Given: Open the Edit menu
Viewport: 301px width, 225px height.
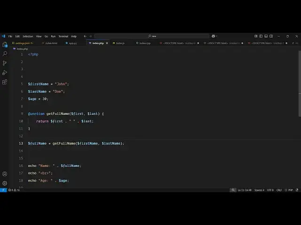Looking at the screenshot, I should [17, 37].
